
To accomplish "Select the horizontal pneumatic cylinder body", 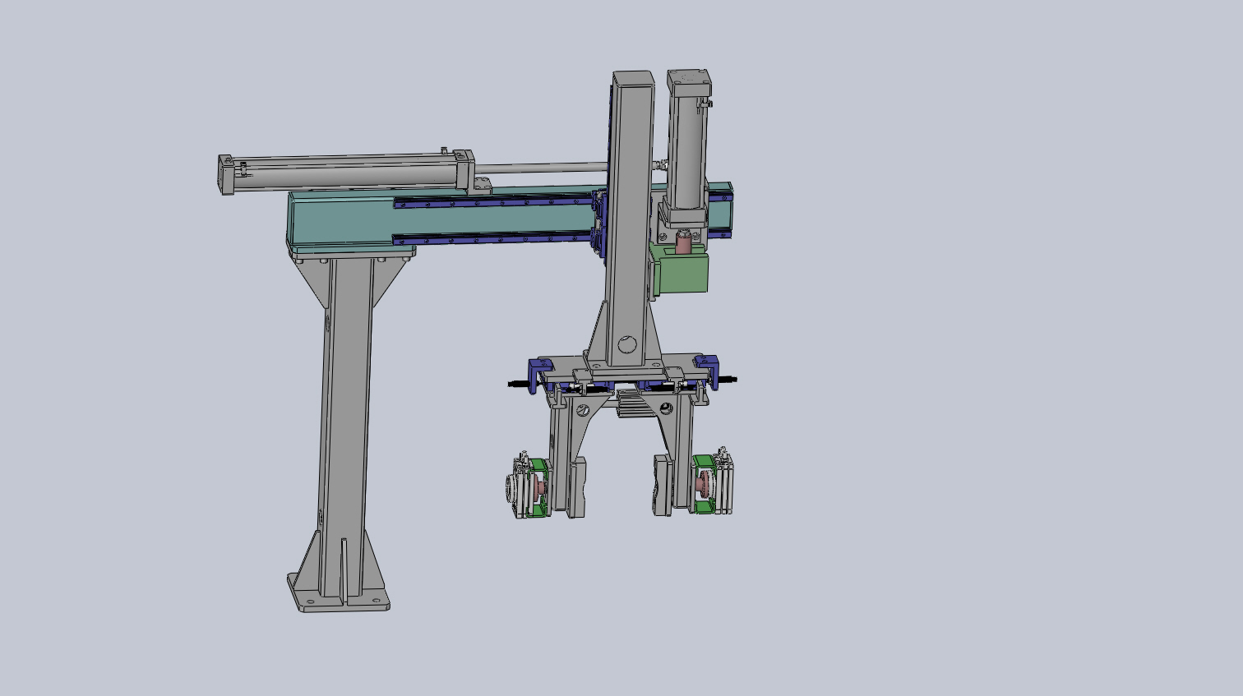I will [x=345, y=171].
